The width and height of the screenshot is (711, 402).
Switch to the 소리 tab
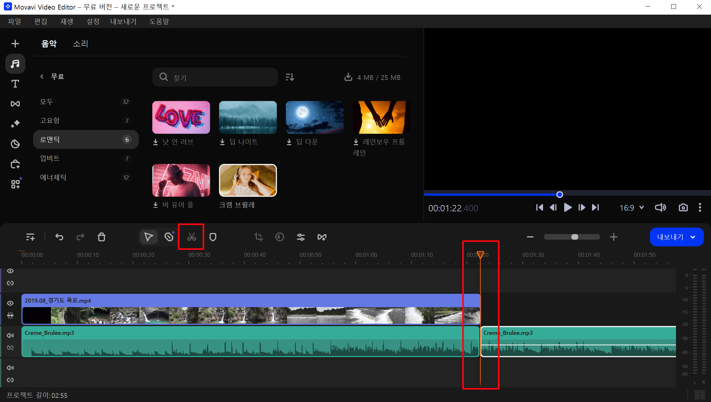(x=80, y=44)
